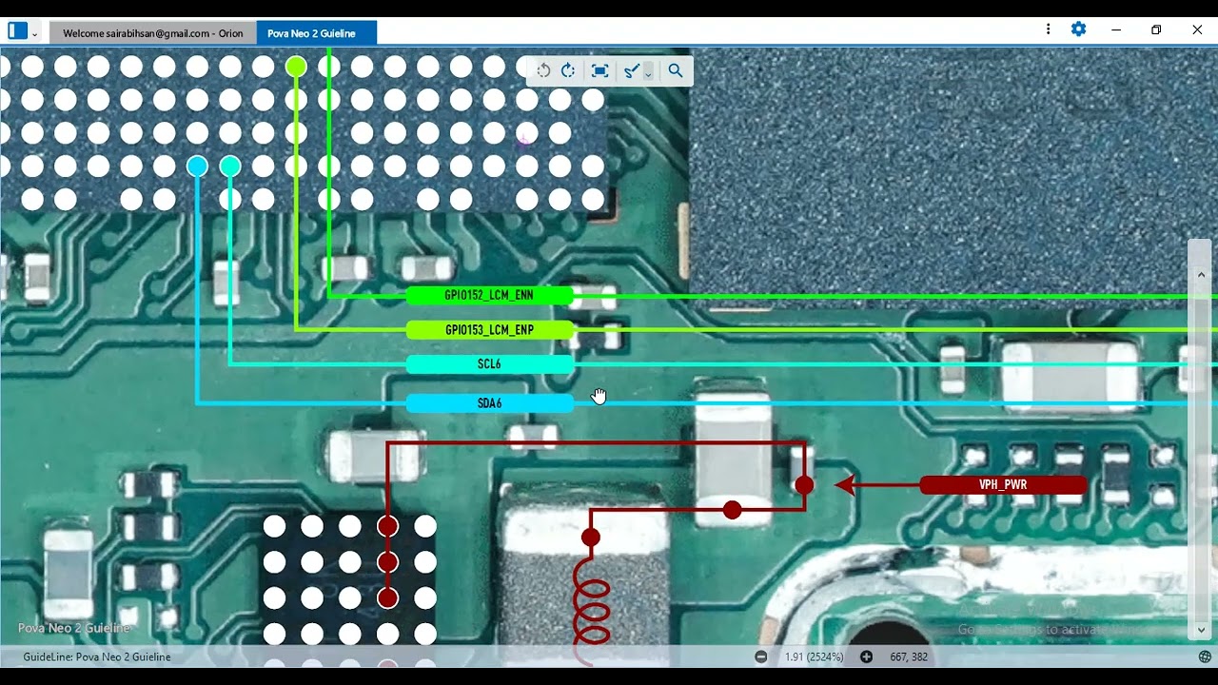Click the GPIO153_LCM_ENP signal label
Screen dimensions: 1218x685
(x=489, y=330)
